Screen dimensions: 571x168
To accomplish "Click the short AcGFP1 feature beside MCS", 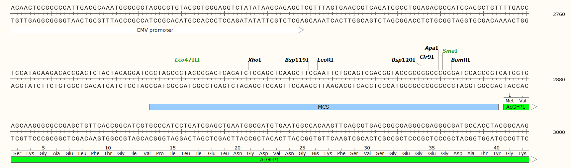I will [x=516, y=107].
